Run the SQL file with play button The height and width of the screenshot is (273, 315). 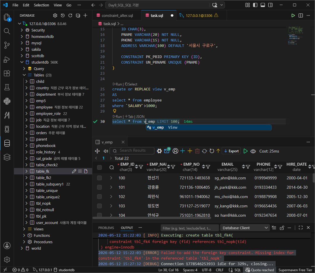[293, 15]
